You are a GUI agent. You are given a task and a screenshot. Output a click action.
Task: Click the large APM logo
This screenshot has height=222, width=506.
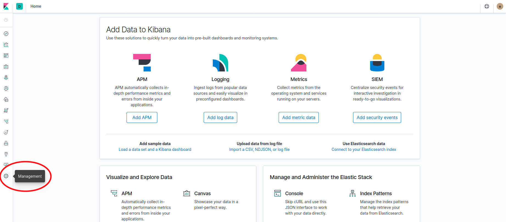[142, 63]
